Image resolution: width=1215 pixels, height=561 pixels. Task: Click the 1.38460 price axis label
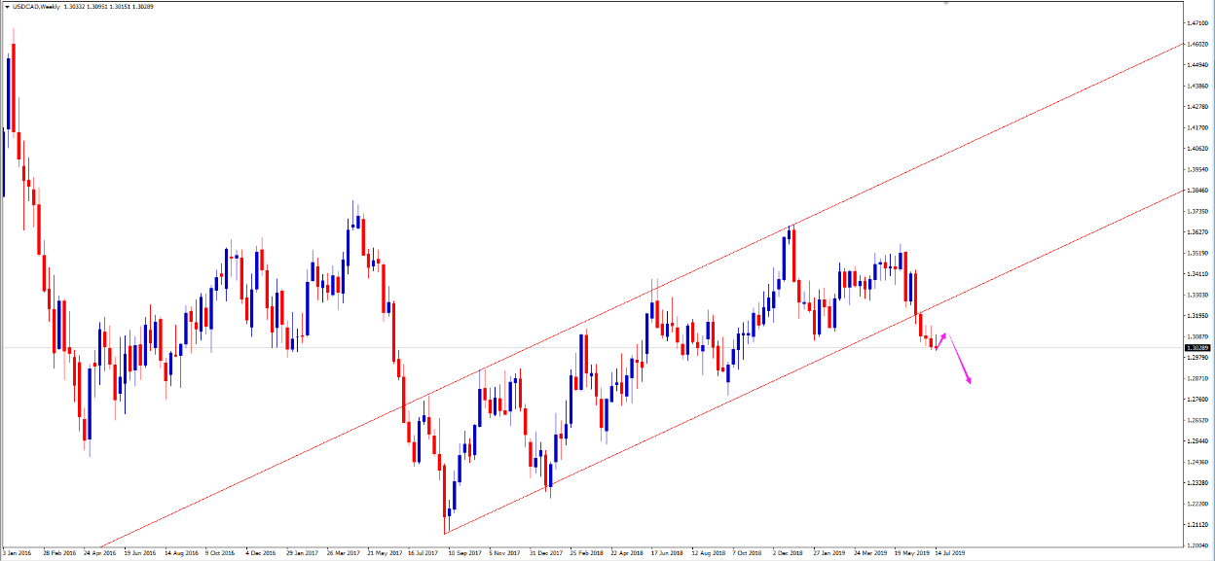coord(1197,190)
